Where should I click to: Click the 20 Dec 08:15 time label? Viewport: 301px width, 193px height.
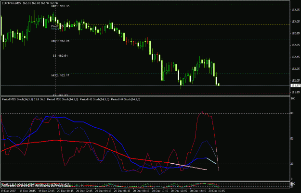click(141, 191)
